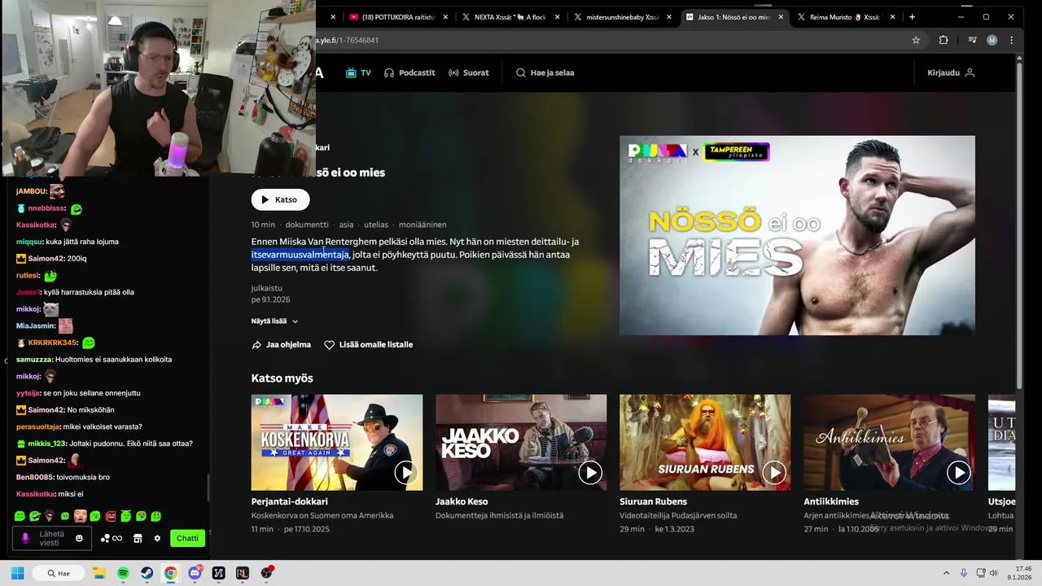Close the NEXTA X tab
1042x586 pixels.
click(x=558, y=17)
